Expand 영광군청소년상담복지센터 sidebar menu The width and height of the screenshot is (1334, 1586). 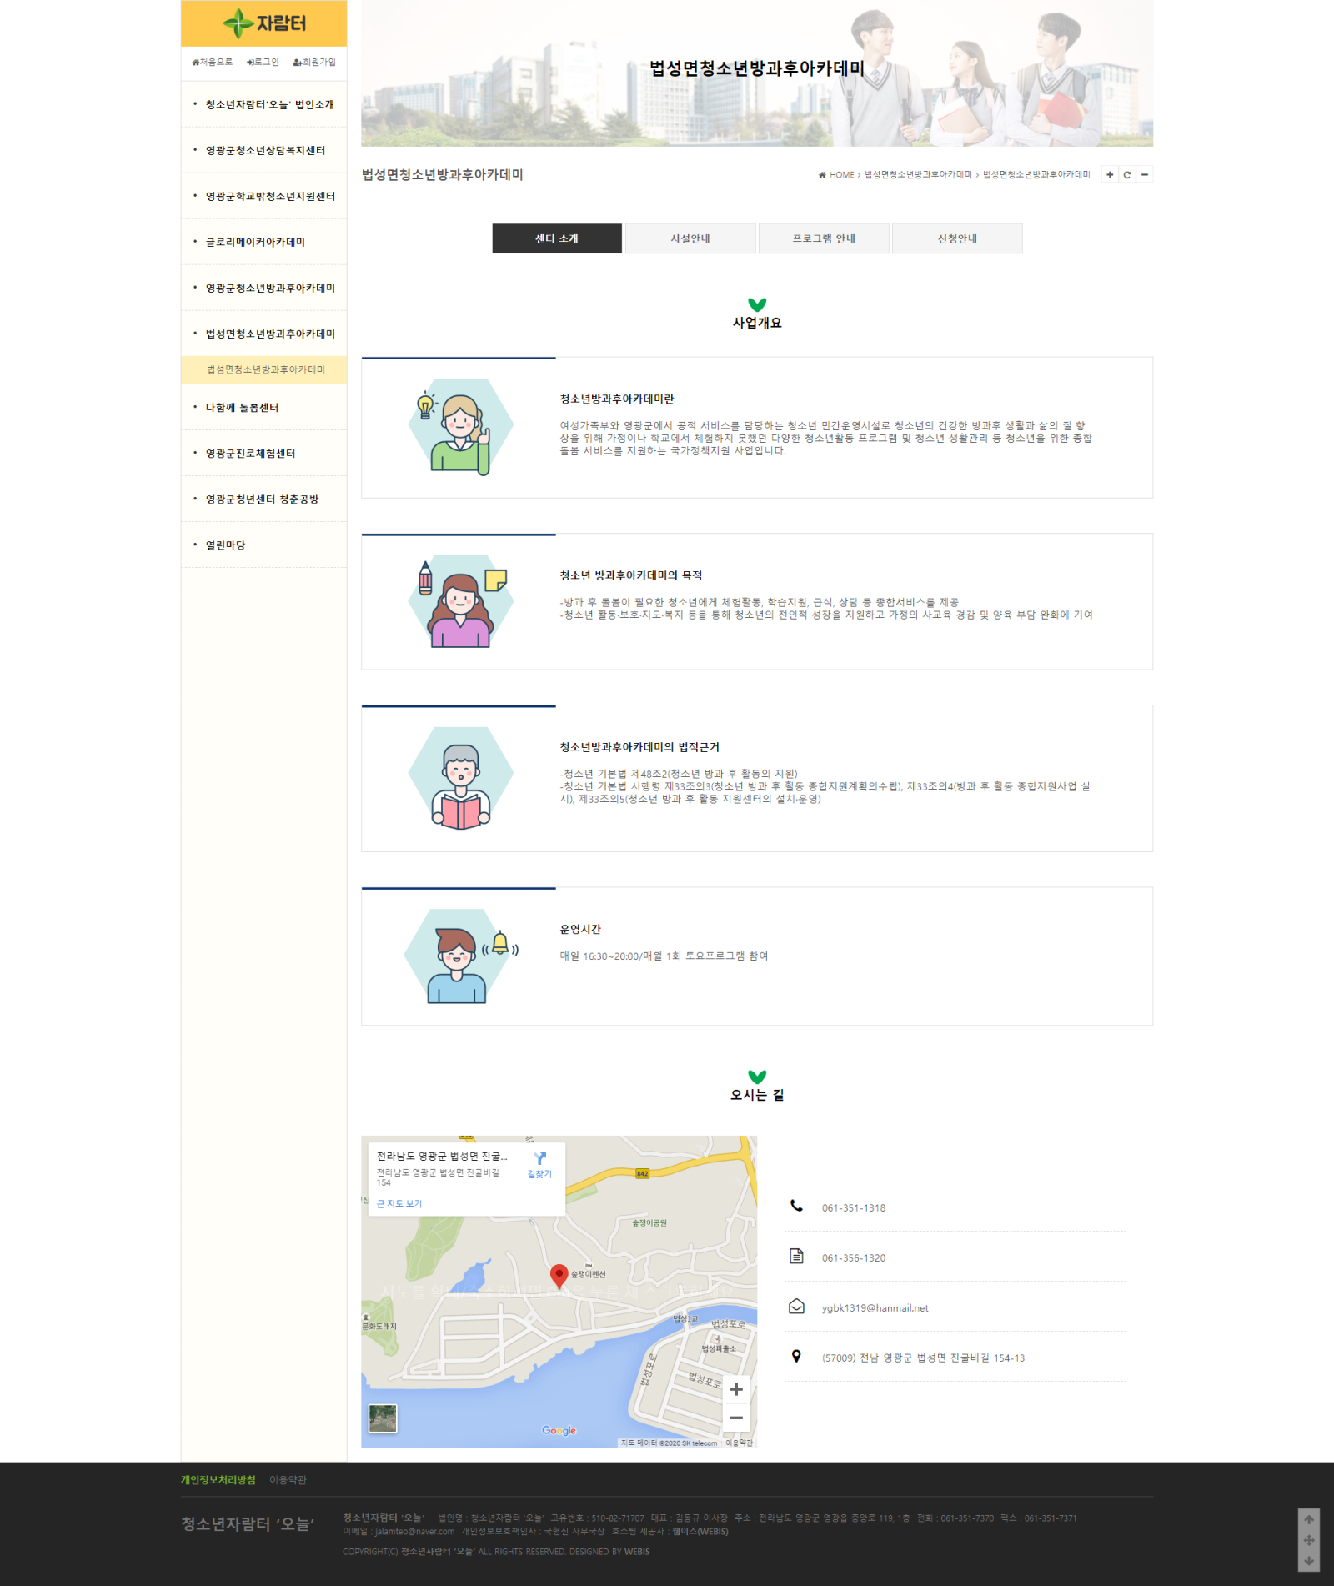pyautogui.click(x=265, y=151)
